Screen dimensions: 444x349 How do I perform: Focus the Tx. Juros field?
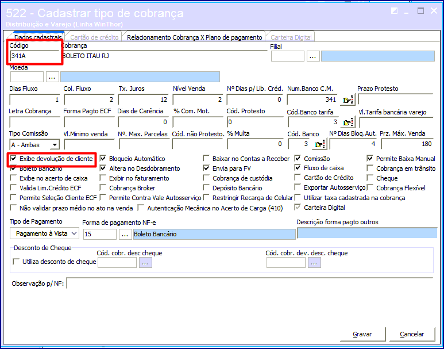pos(144,100)
